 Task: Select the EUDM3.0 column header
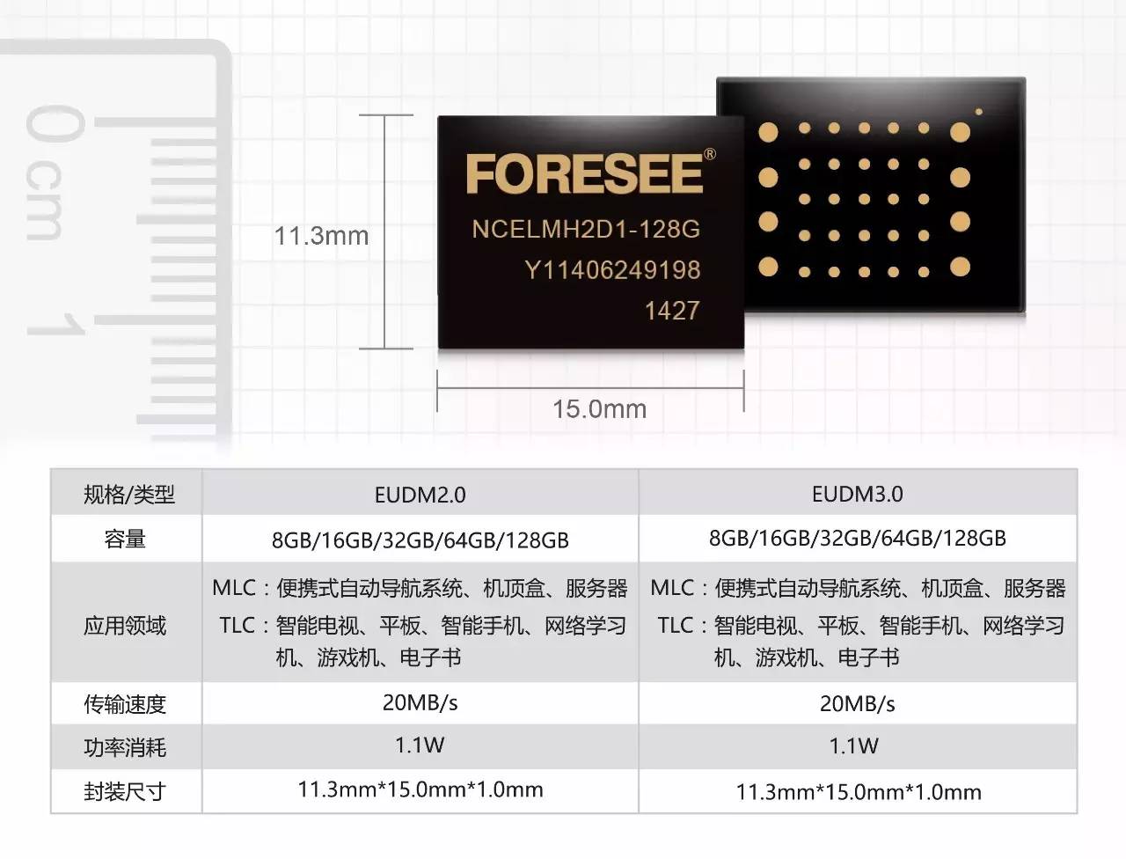tap(857, 495)
